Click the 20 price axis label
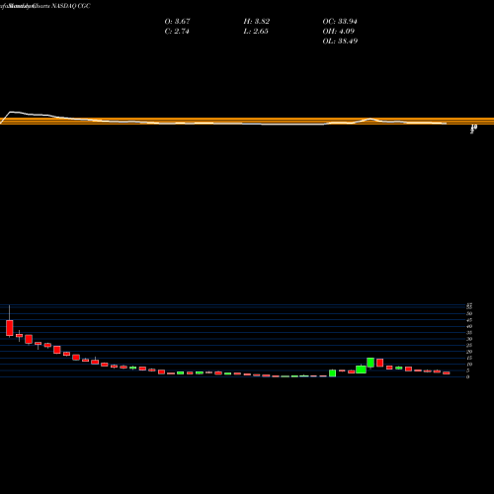 tap(469, 352)
